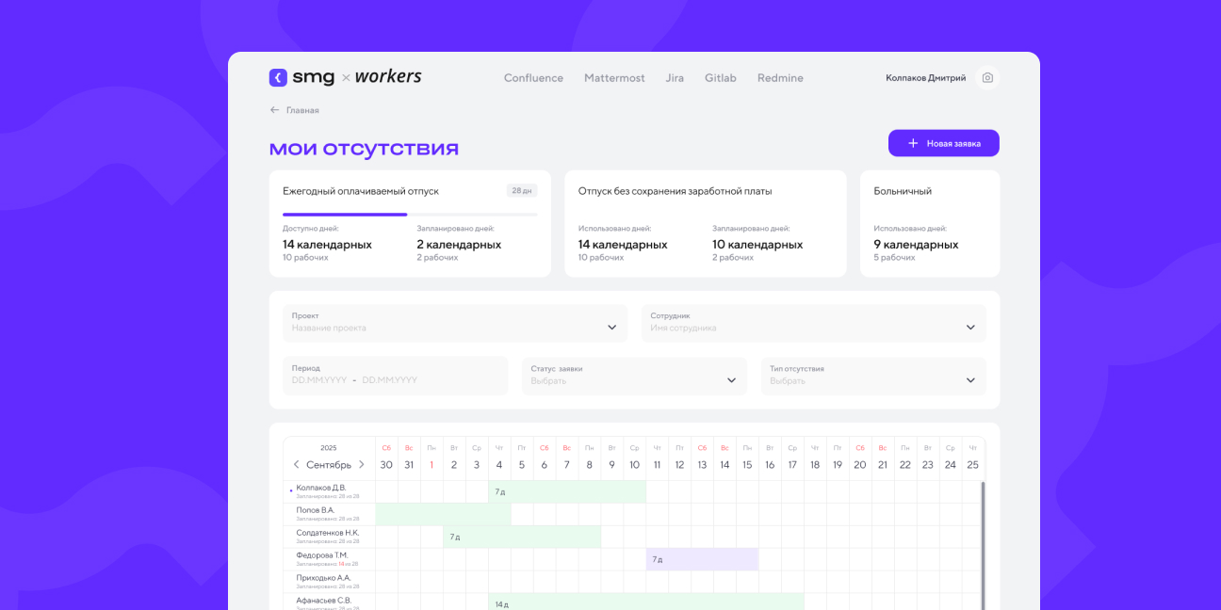
Task: Select day 25 in calendar header
Action: (x=973, y=465)
